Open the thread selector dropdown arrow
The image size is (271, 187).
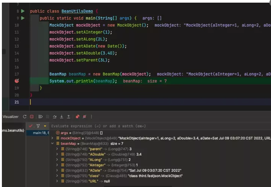pos(45,126)
